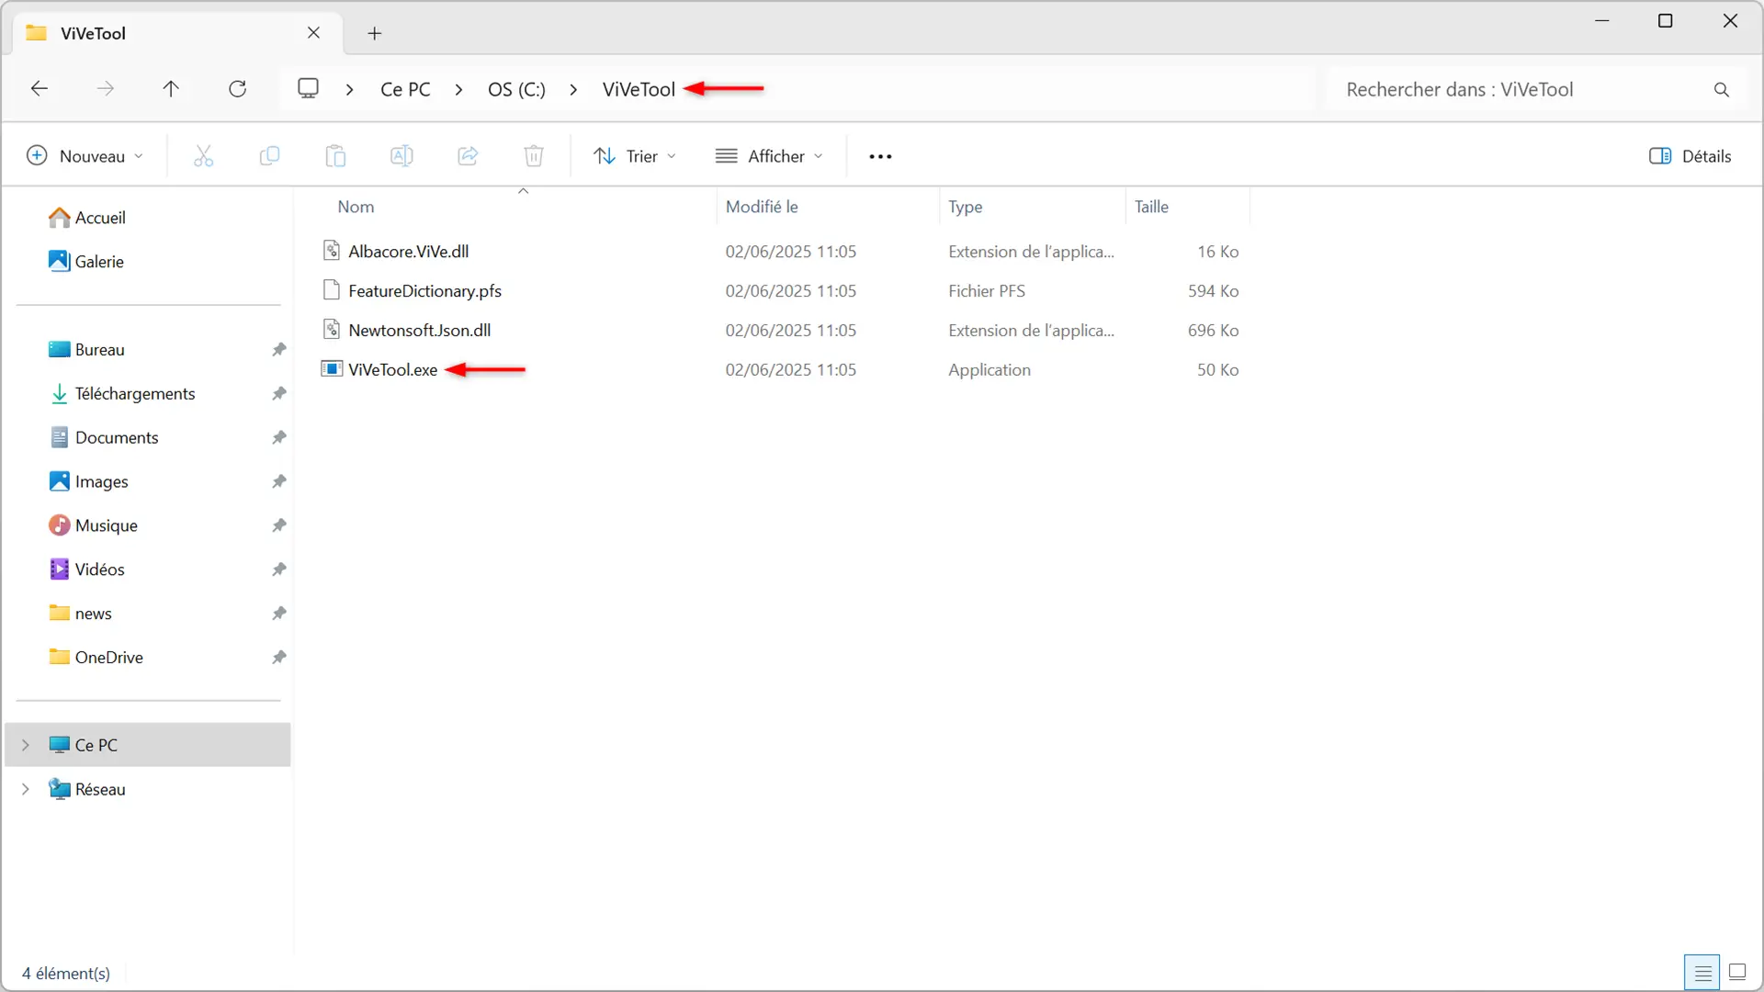Viewport: 1764px width, 992px height.
Task: Refresh the ViVeTool folder view
Action: 237,89
